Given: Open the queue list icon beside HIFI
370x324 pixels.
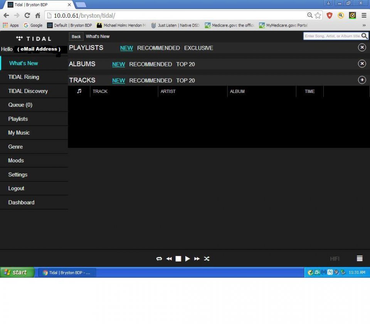Looking at the screenshot, I should coord(360,258).
